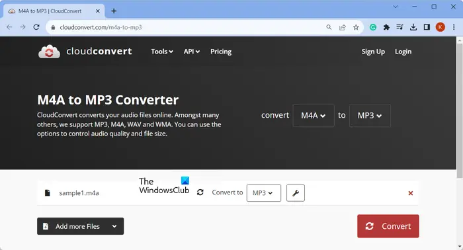Open the media control playlist icon
463x250 pixels.
(400, 27)
